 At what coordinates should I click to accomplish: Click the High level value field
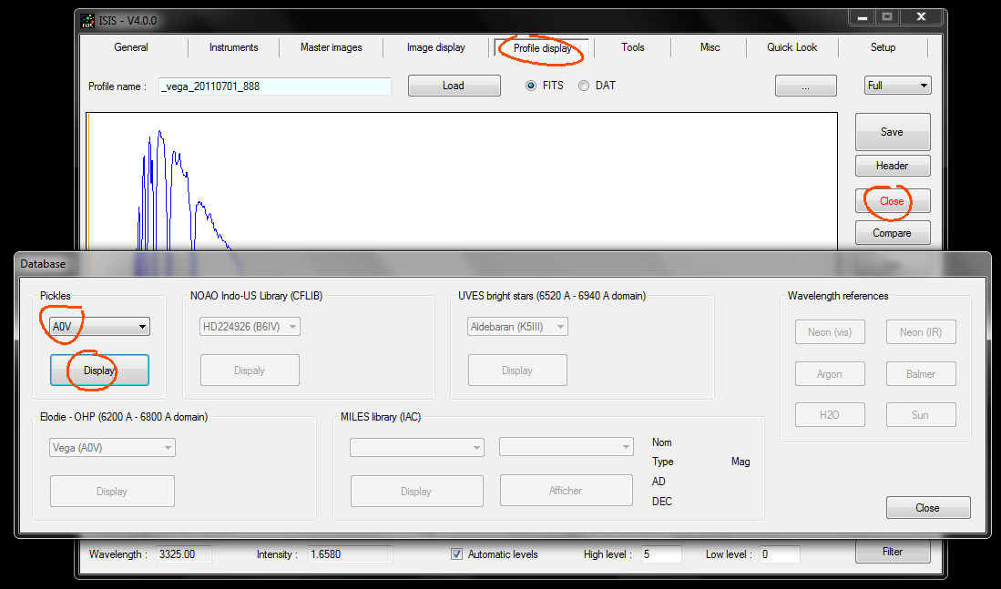click(661, 554)
